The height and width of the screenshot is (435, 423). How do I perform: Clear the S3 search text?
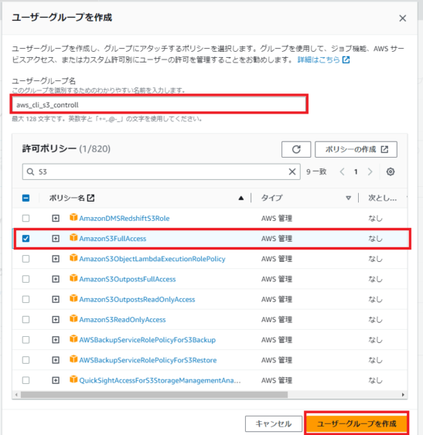pyautogui.click(x=292, y=172)
